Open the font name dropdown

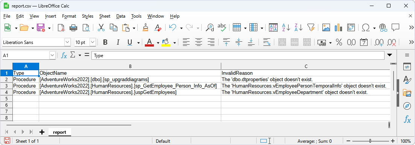(x=68, y=42)
